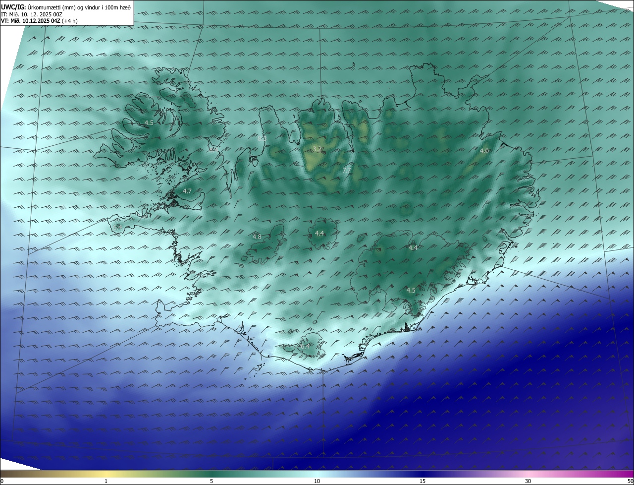Image resolution: width=634 pixels, height=485 pixels.
Task: Click the 30 label on the color scale
Action: (x=528, y=482)
